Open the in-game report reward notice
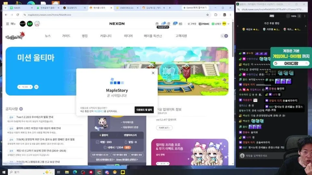This screenshot has height=175, width=312. tap(41, 151)
